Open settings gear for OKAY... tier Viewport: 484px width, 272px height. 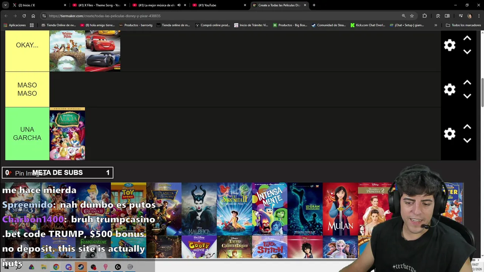[x=450, y=45]
